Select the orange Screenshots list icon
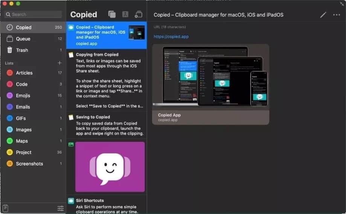The width and height of the screenshot is (346, 214). [10, 164]
